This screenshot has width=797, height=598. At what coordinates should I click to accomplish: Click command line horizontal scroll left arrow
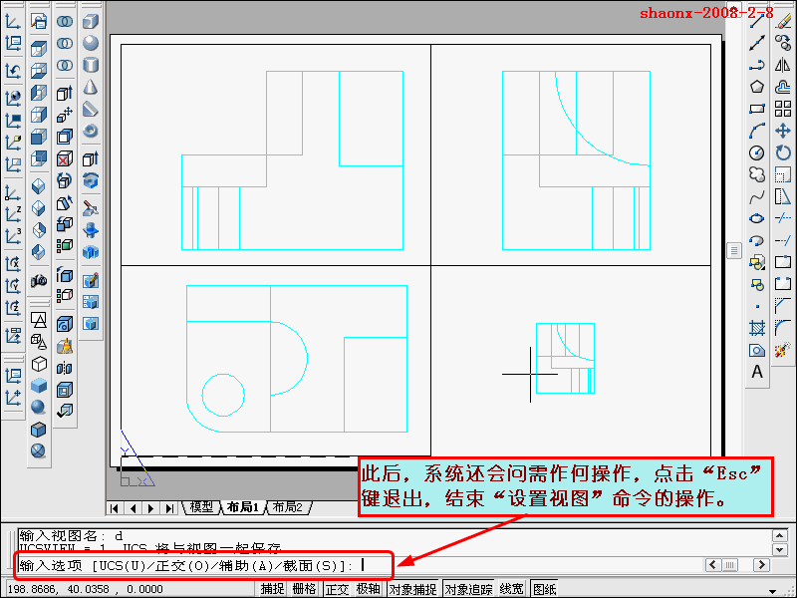(712, 565)
